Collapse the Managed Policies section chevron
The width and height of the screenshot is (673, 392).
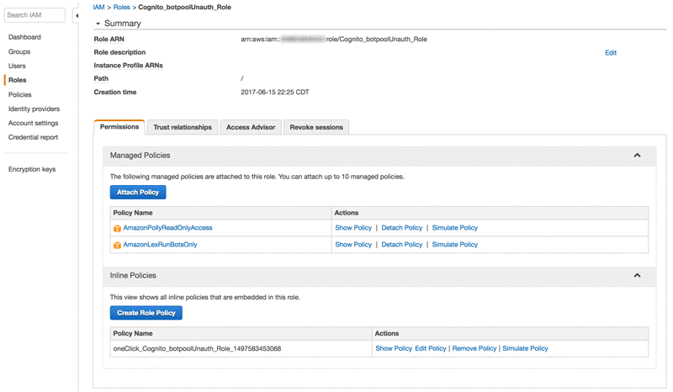click(x=637, y=156)
